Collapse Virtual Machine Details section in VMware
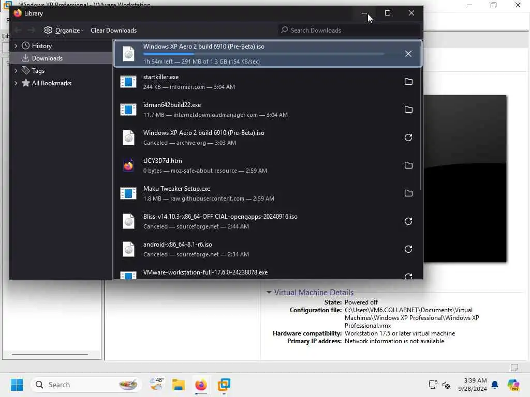Image resolution: width=530 pixels, height=397 pixels. pyautogui.click(x=269, y=293)
